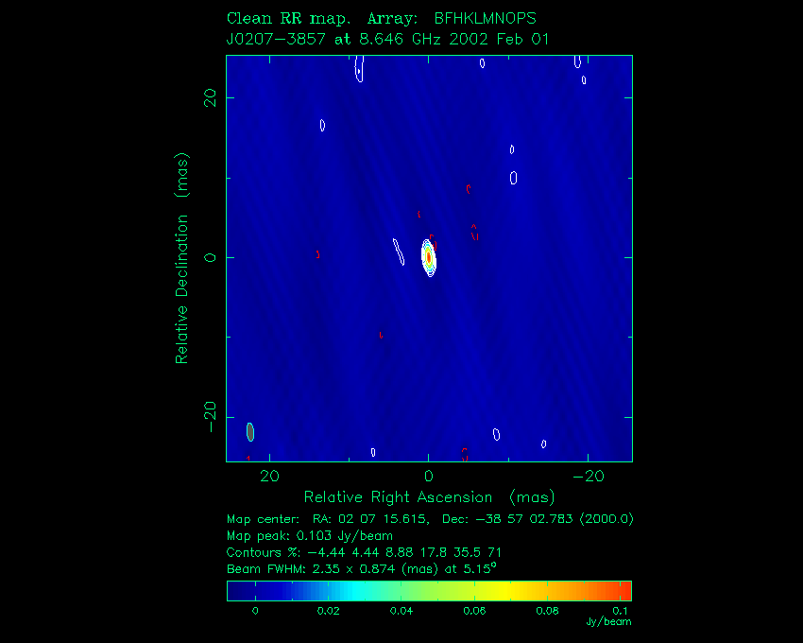Click the "-20" tick label on the declination axis
Image resolution: width=803 pixels, height=643 pixels.
tap(211, 417)
